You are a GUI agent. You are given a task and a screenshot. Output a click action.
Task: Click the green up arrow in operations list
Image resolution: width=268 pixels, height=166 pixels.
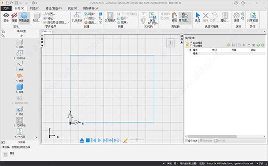point(258,45)
